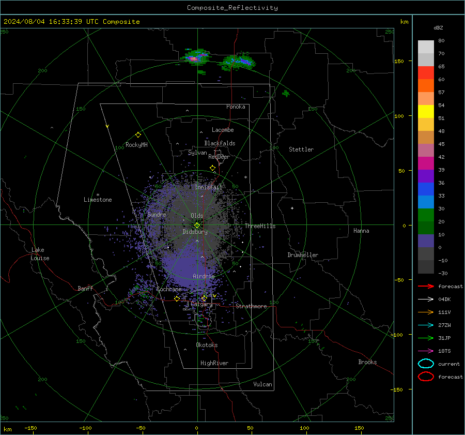Click the Composite_Reflectivity title
465x435 pixels.
(233, 8)
